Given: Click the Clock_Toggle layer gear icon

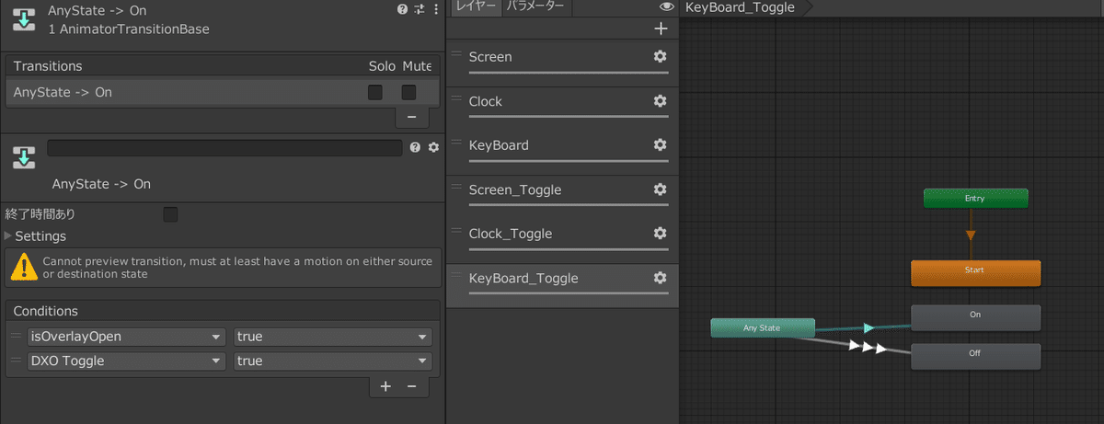Looking at the screenshot, I should 660,234.
